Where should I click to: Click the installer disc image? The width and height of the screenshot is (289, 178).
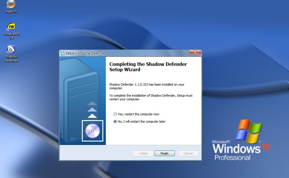coord(93,131)
